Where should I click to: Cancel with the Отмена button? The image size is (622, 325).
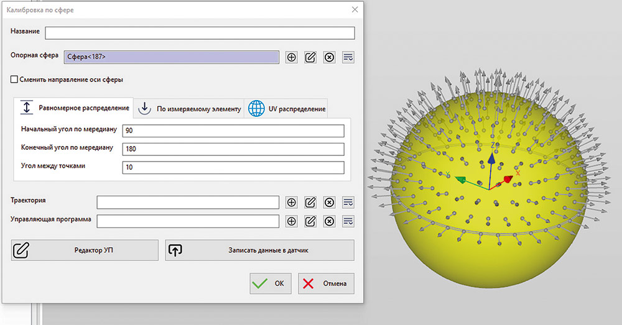pyautogui.click(x=326, y=283)
